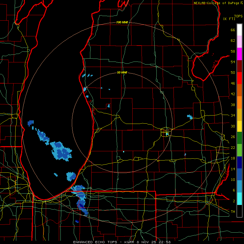Click the 'NEXLAB-College of DuPage' credit text
244x244 pixels.
tap(216, 3)
